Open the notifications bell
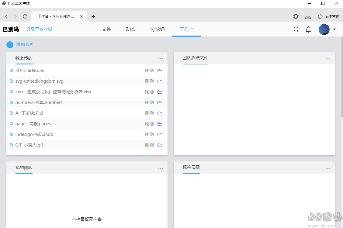The height and width of the screenshot is (228, 343). click(x=308, y=29)
